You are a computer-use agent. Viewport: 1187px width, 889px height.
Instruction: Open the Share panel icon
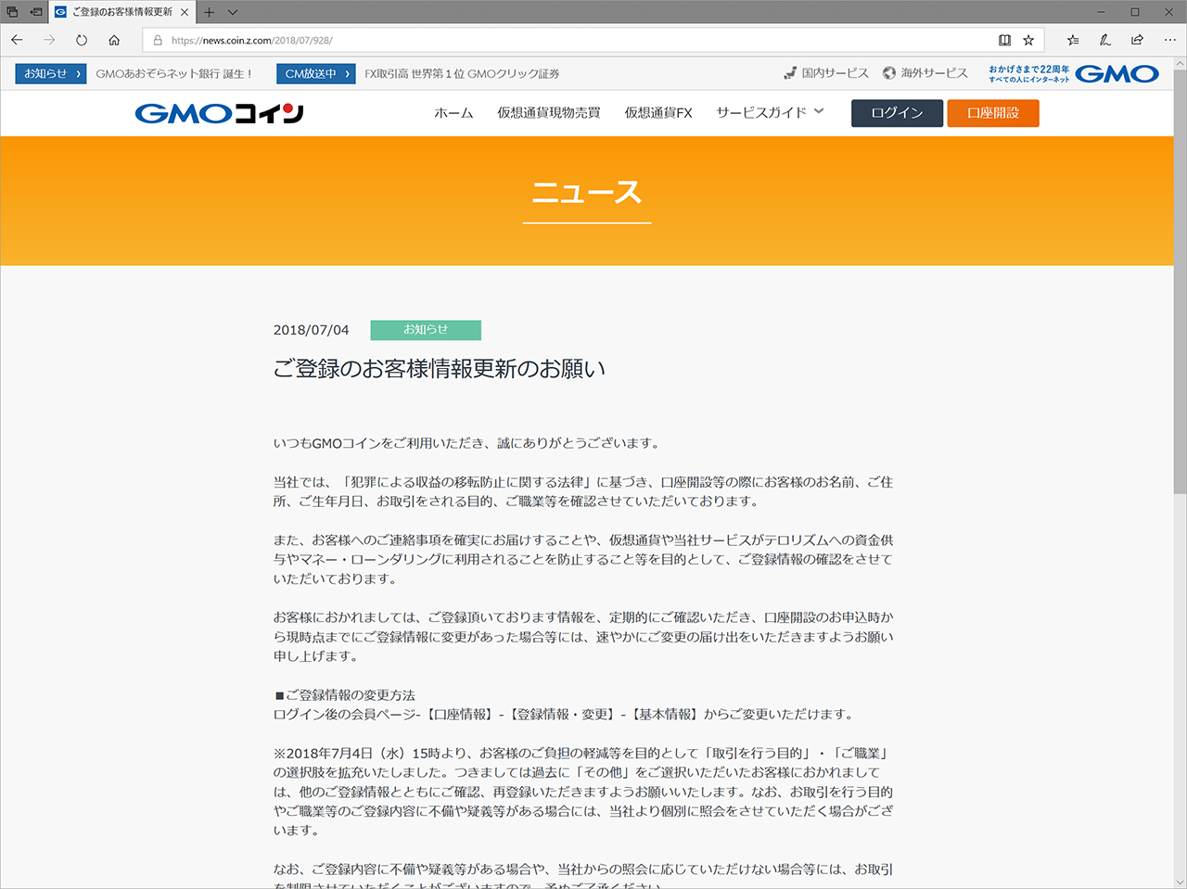point(1137,40)
